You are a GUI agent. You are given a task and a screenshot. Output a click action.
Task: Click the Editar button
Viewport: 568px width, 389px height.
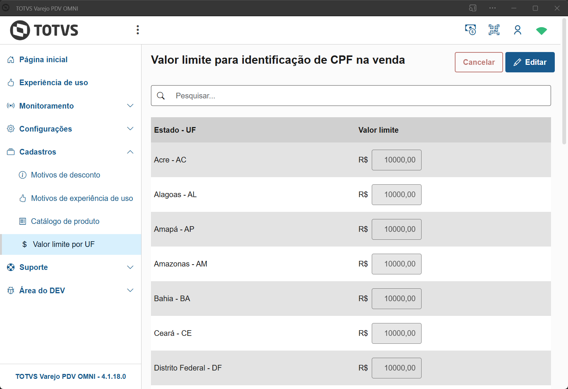tap(530, 62)
